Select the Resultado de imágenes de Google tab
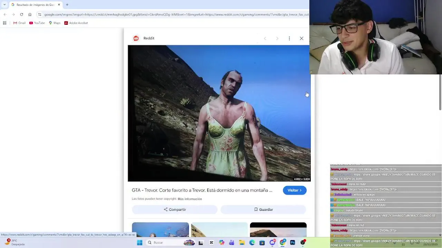This screenshot has height=248, width=442. pyautogui.click(x=36, y=5)
